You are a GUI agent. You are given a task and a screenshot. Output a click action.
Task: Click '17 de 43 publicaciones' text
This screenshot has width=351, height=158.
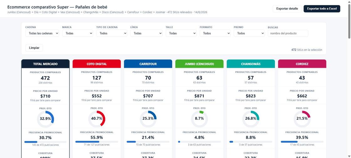(x=302, y=145)
